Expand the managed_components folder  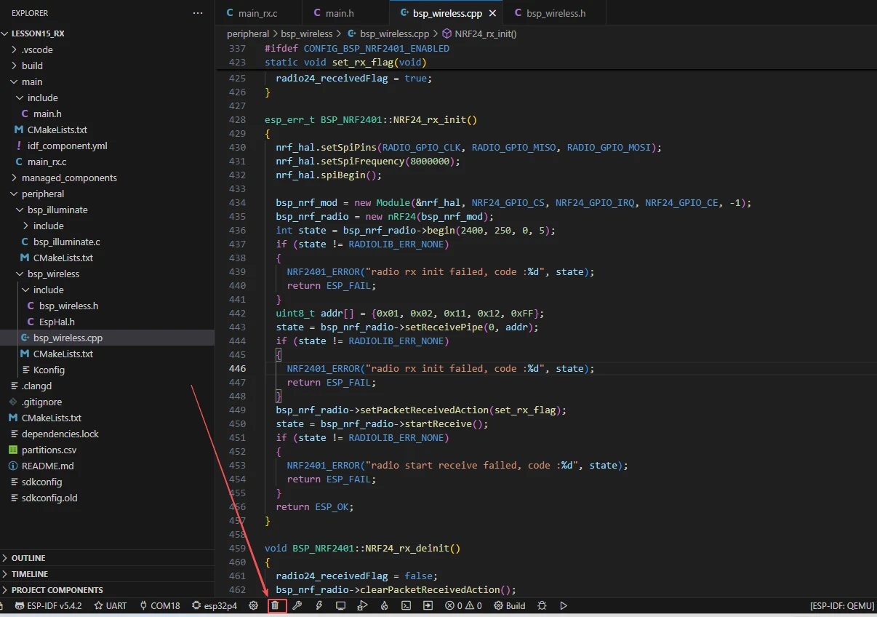69,178
